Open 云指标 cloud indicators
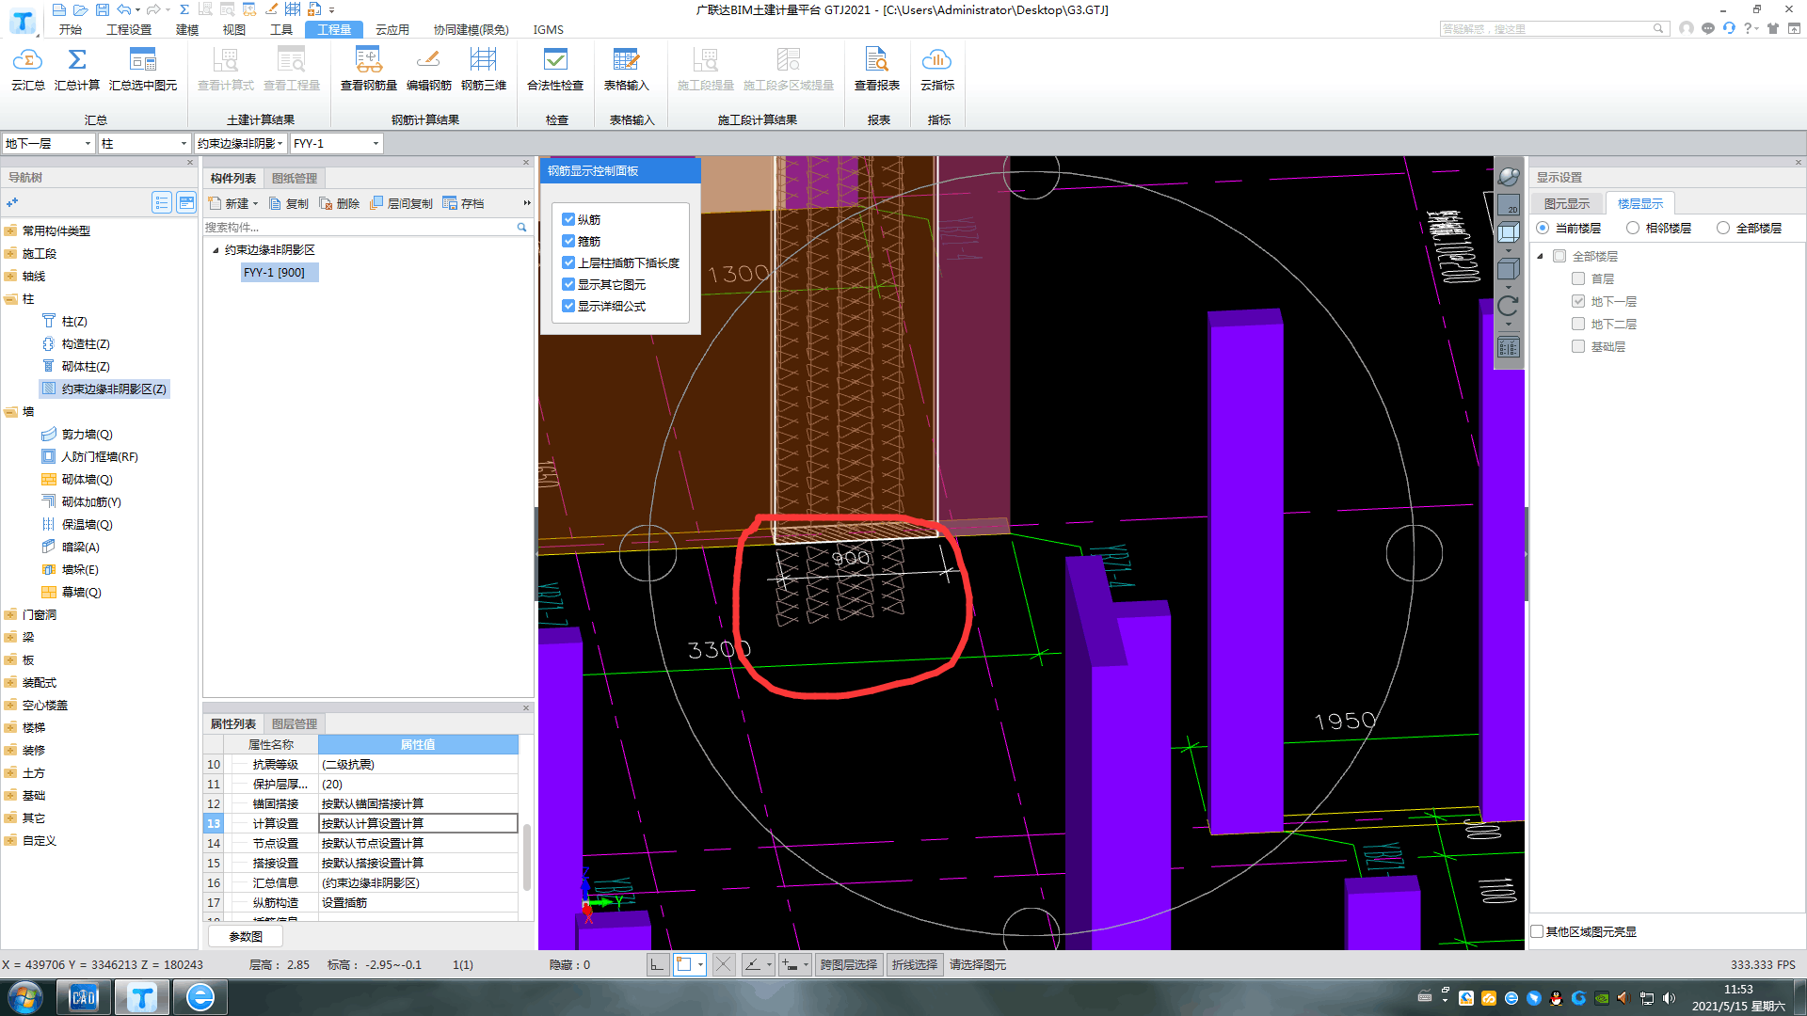Screen dimensions: 1807x1016 [x=936, y=69]
